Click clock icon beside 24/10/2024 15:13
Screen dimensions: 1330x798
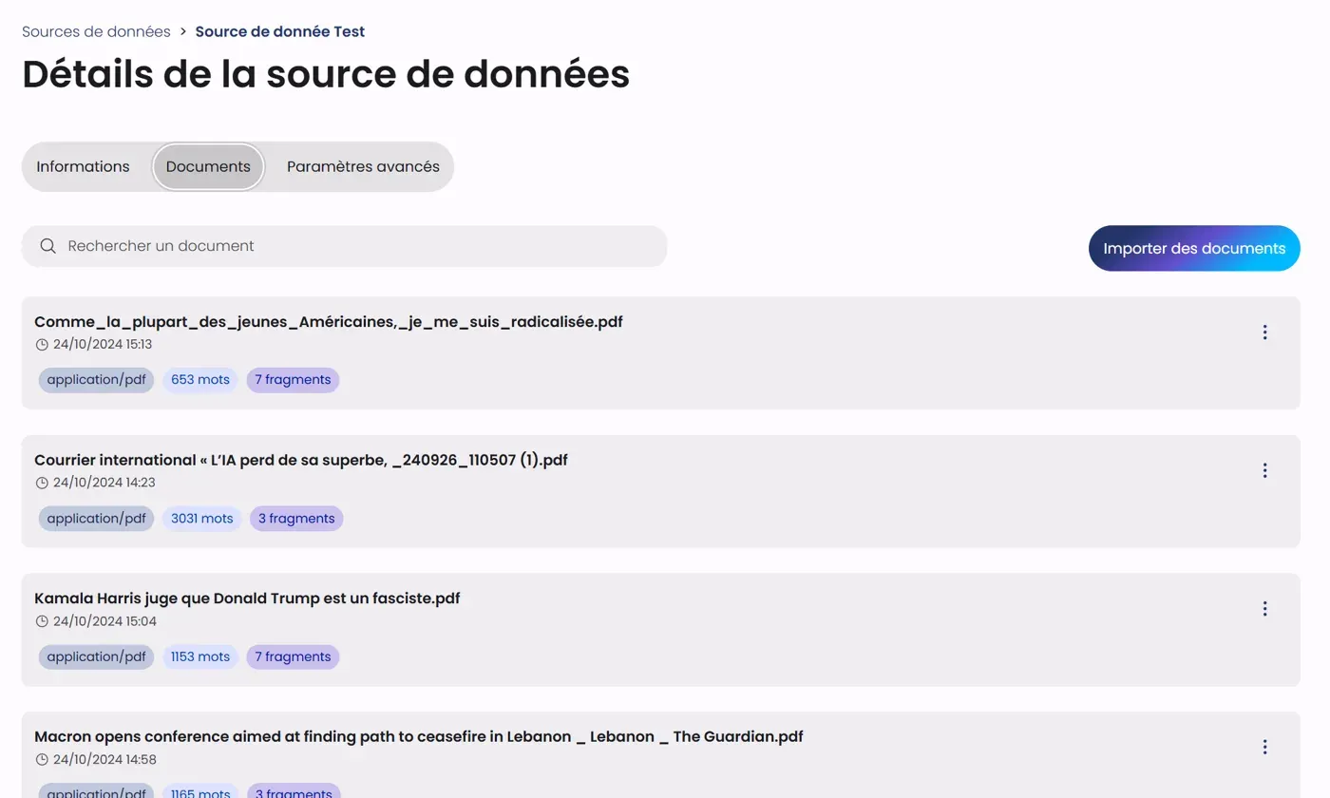(42, 345)
